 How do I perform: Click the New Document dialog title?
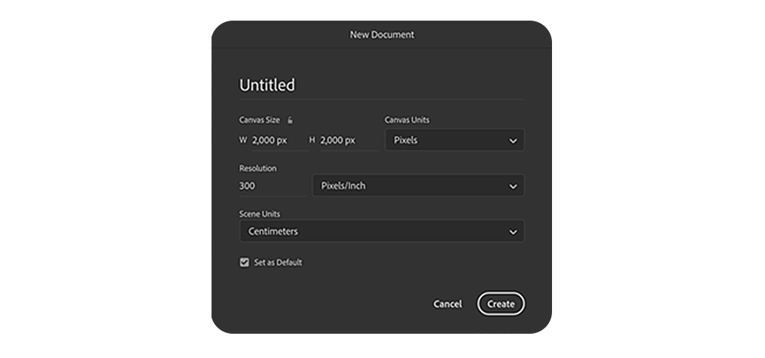(382, 35)
